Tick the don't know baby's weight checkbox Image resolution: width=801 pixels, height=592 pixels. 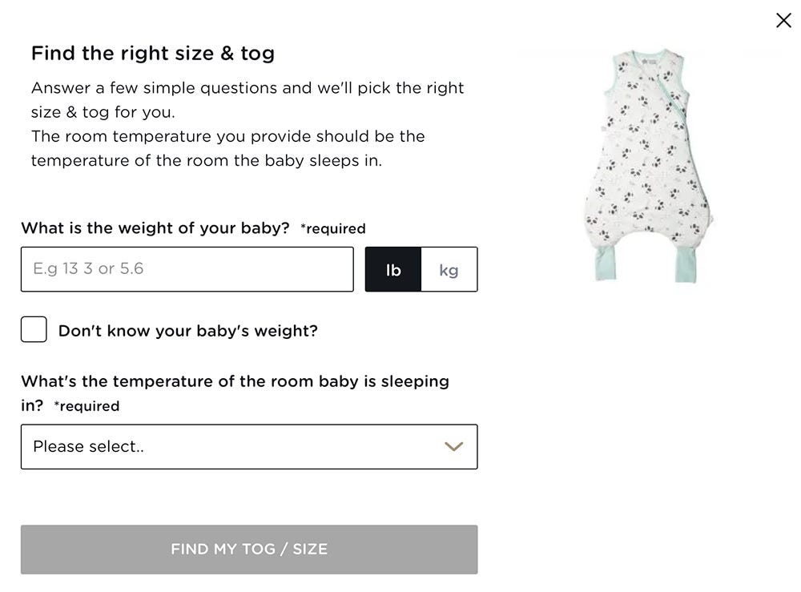tap(34, 329)
